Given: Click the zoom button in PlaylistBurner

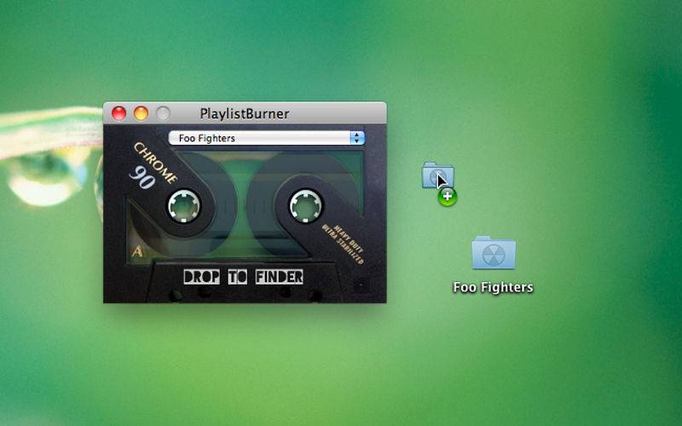Looking at the screenshot, I should coord(163,113).
